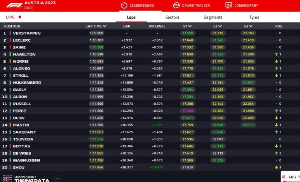Screen dimensions: 300x182
Task: Expand the Learn About Timing Data chevron
Action: [x=58, y=179]
